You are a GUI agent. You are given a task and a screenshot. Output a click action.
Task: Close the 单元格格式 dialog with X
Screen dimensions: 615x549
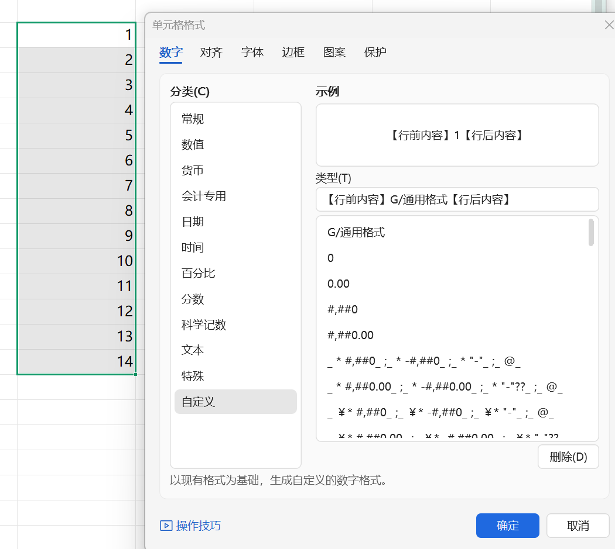pyautogui.click(x=609, y=25)
